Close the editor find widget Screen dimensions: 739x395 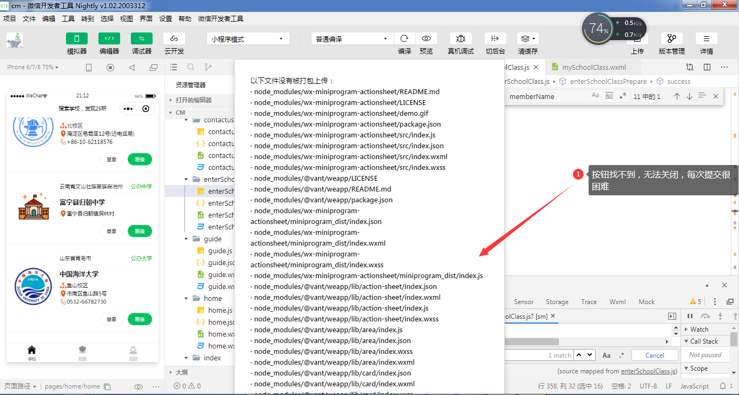click(x=716, y=96)
